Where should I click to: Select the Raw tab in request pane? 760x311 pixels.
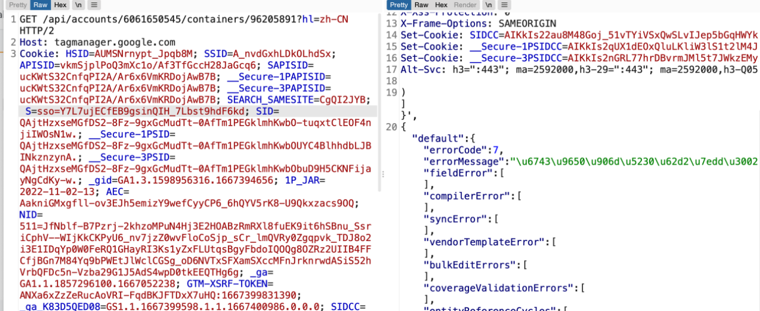(40, 5)
